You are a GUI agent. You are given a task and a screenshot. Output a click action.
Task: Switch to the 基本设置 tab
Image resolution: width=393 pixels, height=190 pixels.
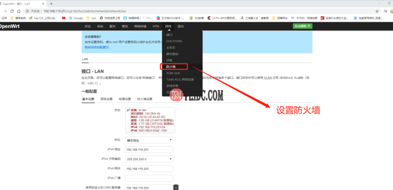[88, 99]
